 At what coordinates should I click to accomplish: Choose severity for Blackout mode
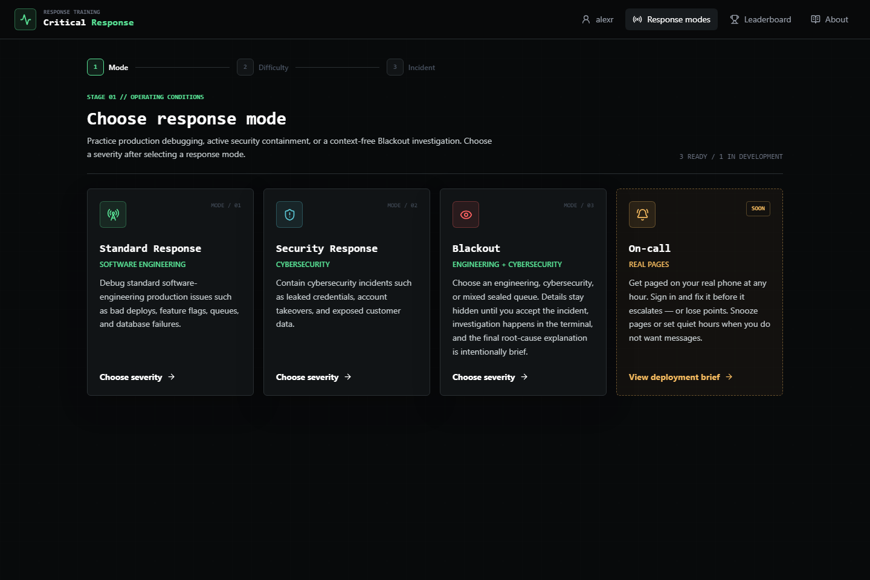click(x=490, y=377)
